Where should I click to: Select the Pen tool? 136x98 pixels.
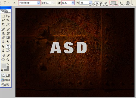point(3,50)
